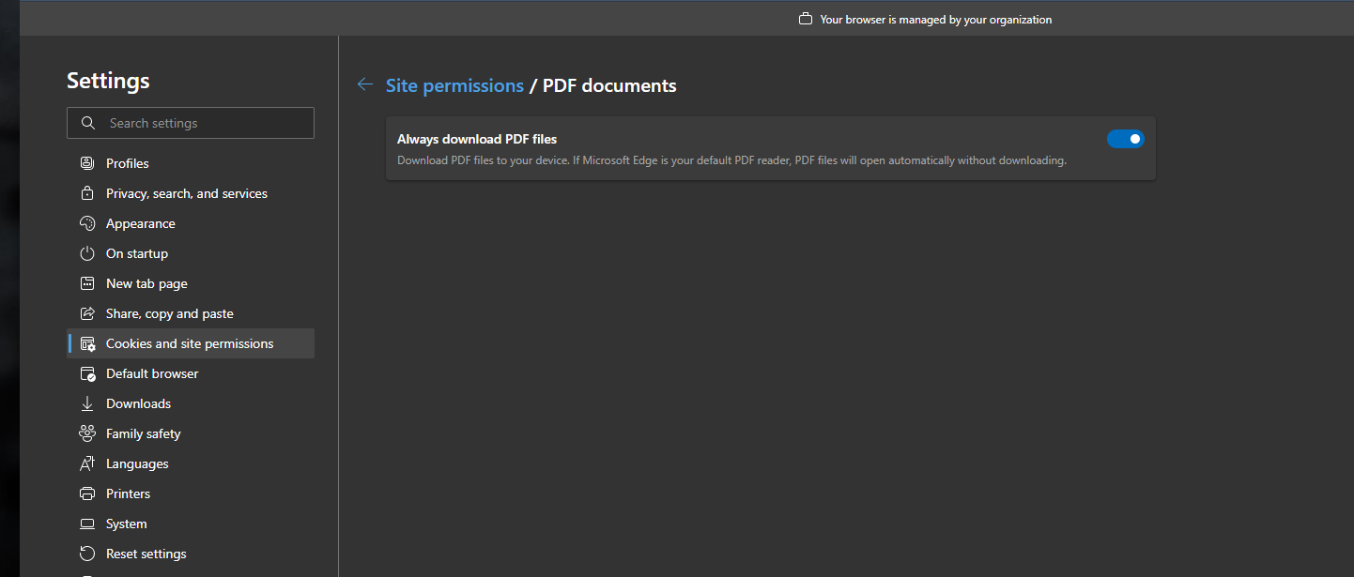Image resolution: width=1354 pixels, height=577 pixels.
Task: Disable Always download PDF files toggle
Action: 1125,139
